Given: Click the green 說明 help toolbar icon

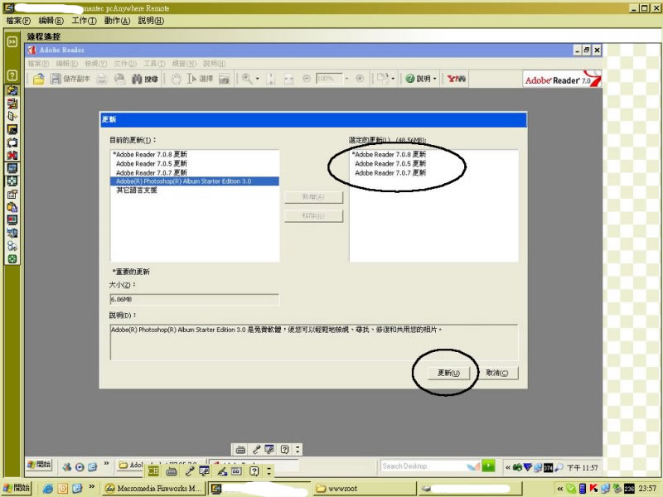Looking at the screenshot, I should (409, 79).
